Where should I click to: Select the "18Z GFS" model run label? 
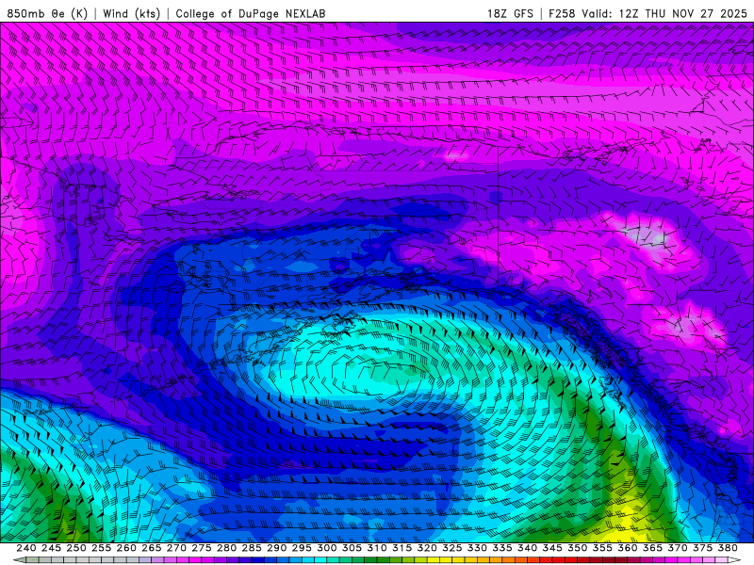point(510,13)
